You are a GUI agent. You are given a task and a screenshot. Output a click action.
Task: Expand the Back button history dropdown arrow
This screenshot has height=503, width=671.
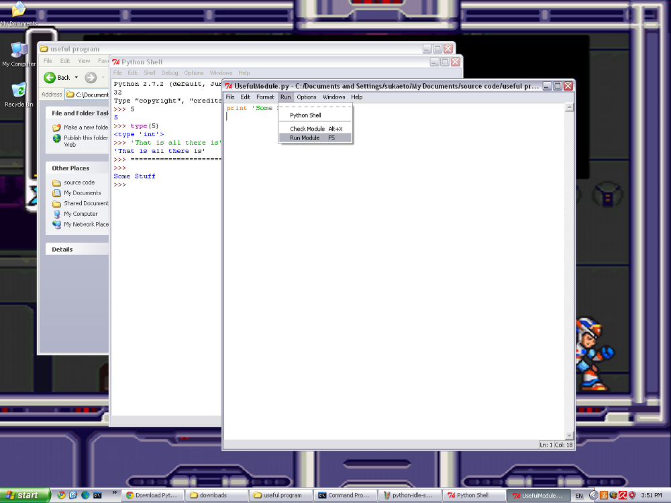click(76, 78)
